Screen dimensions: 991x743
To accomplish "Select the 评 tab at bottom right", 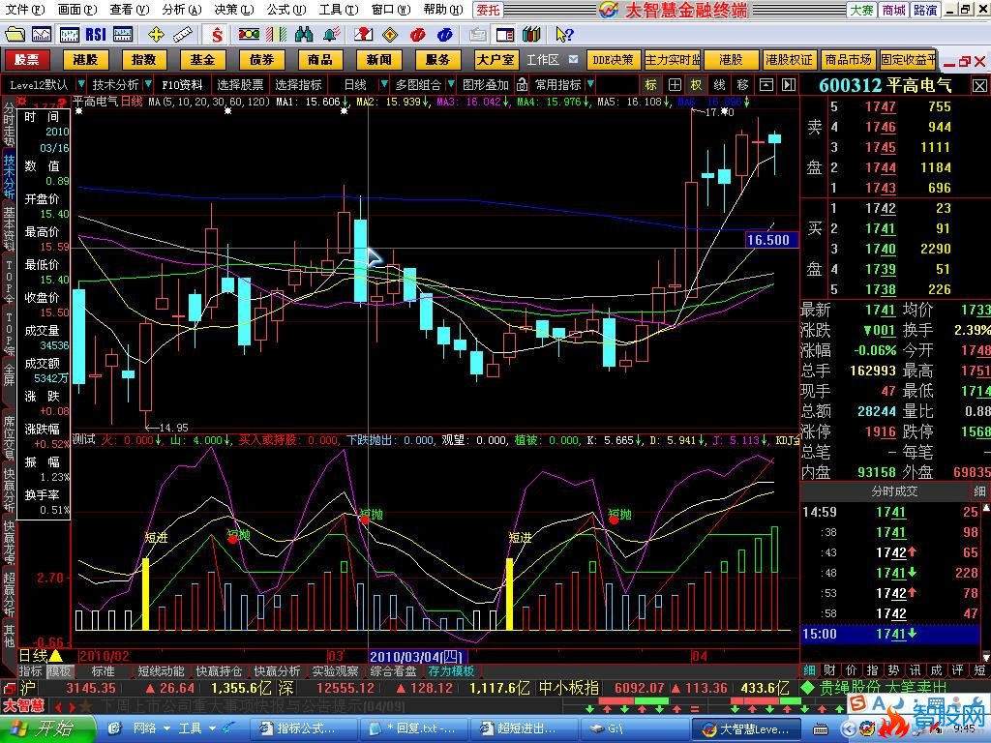I will (957, 670).
